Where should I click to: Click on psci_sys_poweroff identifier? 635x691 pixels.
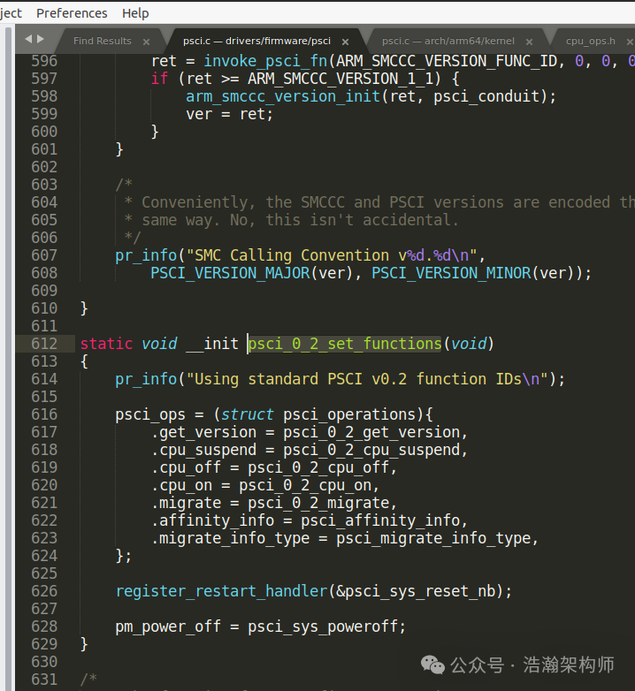pyautogui.click(x=323, y=626)
